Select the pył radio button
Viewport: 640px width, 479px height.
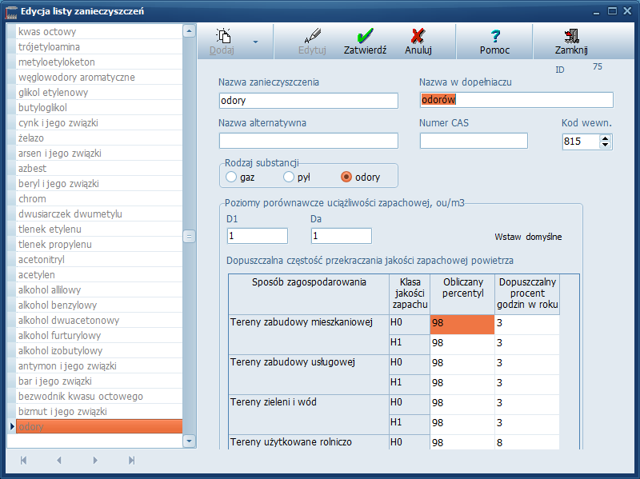point(289,177)
